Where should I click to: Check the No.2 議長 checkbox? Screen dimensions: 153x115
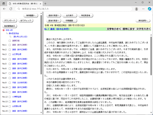pos(10,50)
